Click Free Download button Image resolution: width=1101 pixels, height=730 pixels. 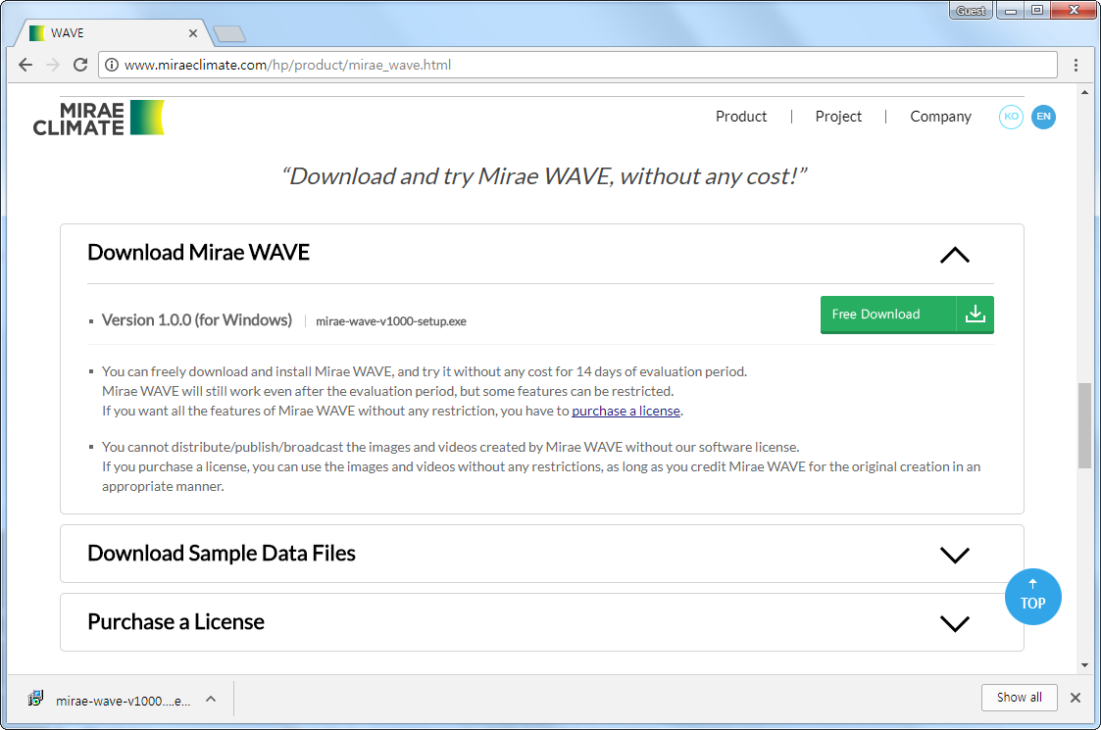907,315
